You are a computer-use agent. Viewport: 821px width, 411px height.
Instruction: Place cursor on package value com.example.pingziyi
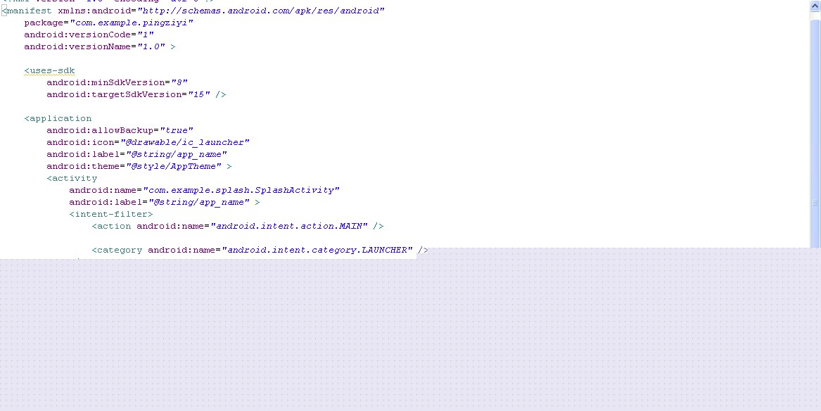click(x=132, y=23)
